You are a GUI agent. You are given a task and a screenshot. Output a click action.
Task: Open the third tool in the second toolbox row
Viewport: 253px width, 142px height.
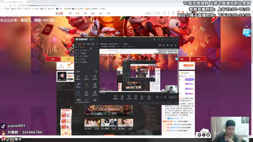pyautogui.click(x=95, y=85)
